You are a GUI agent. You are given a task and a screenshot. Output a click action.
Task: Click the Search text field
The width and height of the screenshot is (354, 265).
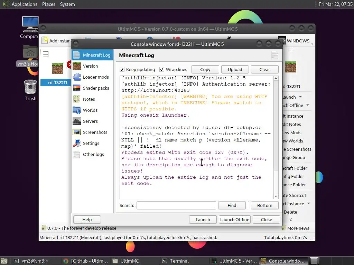coord(176,205)
